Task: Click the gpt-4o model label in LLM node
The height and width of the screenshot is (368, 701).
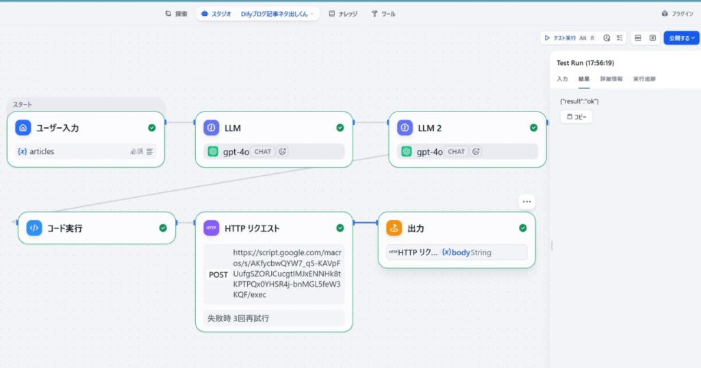Action: (x=236, y=152)
